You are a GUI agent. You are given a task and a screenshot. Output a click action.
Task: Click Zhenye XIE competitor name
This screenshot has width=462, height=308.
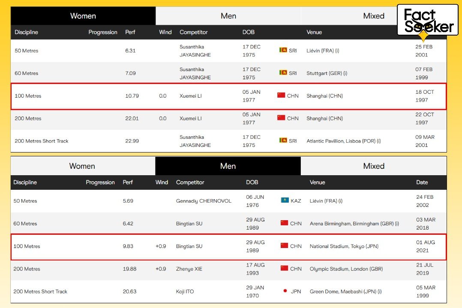point(189,269)
